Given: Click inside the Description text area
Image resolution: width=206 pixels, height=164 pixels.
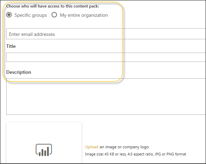Looking at the screenshot, I should pyautogui.click(x=103, y=96).
